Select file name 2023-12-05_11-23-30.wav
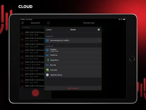146x110 pixels. coord(35,80)
